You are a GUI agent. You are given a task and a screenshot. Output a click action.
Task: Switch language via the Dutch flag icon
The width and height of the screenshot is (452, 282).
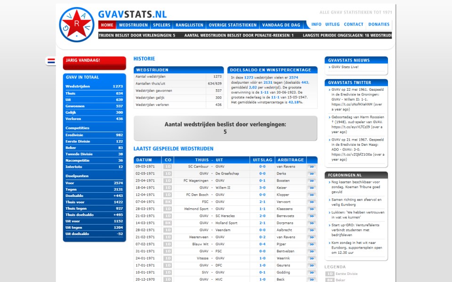click(x=51, y=61)
